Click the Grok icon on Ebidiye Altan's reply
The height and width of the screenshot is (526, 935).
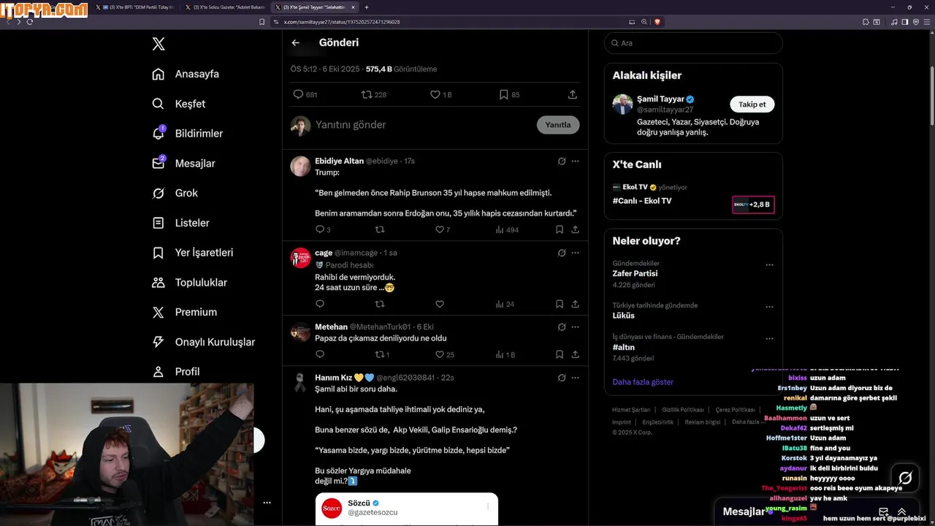(x=562, y=161)
